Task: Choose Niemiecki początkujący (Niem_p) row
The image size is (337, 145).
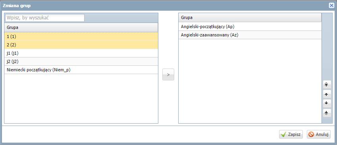Action: point(81,70)
